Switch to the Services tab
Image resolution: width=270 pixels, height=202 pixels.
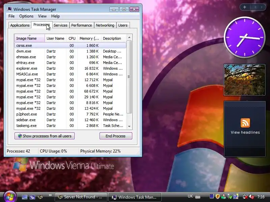(60, 25)
